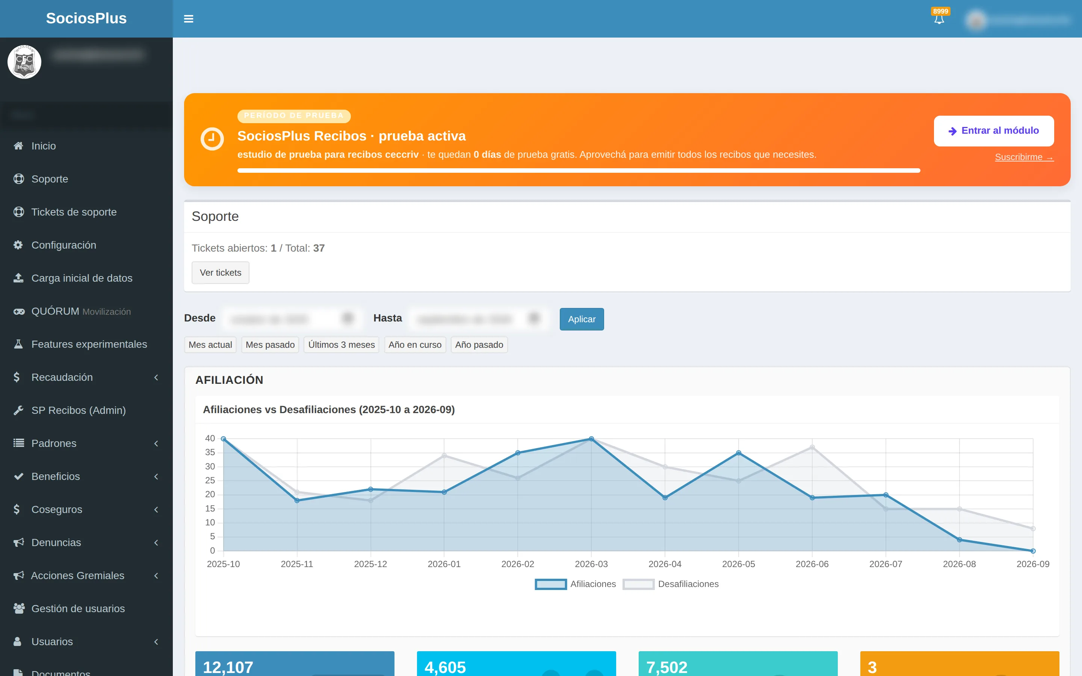Click the user icon beside Usuarios

pos(17,641)
